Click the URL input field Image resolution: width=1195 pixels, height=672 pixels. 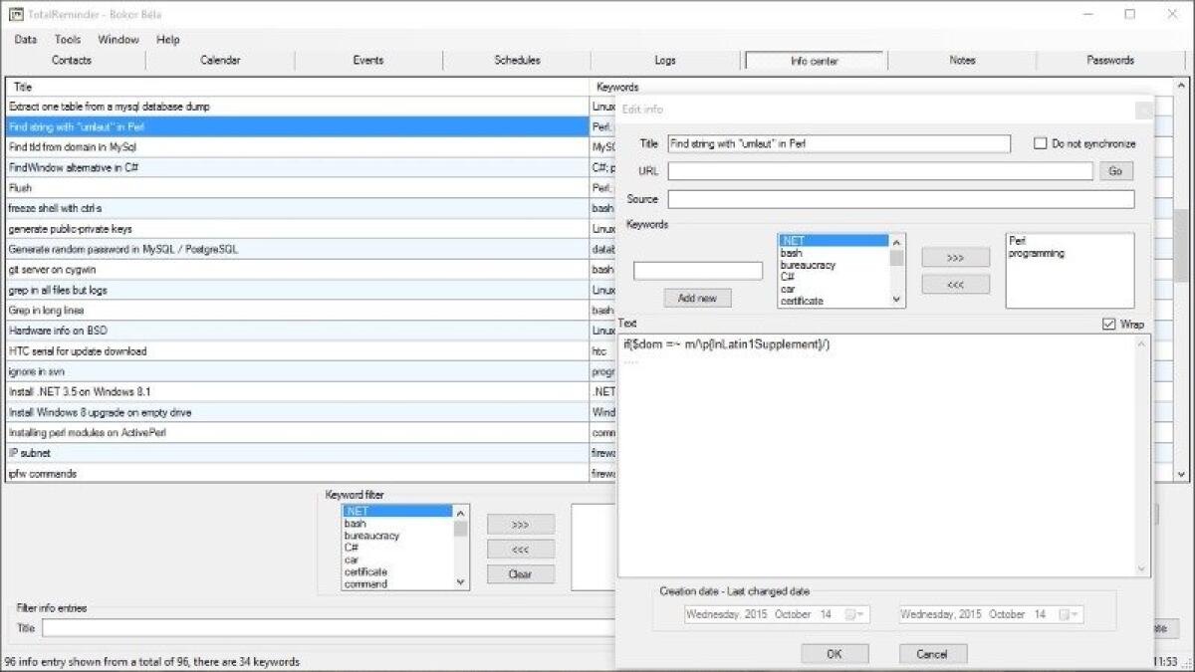(x=876, y=170)
